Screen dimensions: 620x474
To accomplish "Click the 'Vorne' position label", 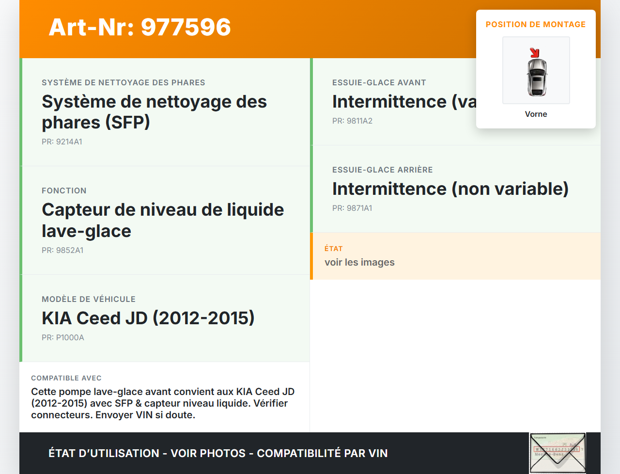I will coord(536,114).
